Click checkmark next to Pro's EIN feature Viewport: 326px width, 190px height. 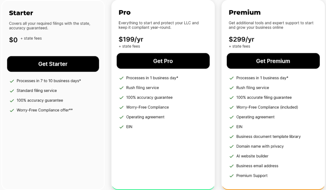(x=121, y=127)
